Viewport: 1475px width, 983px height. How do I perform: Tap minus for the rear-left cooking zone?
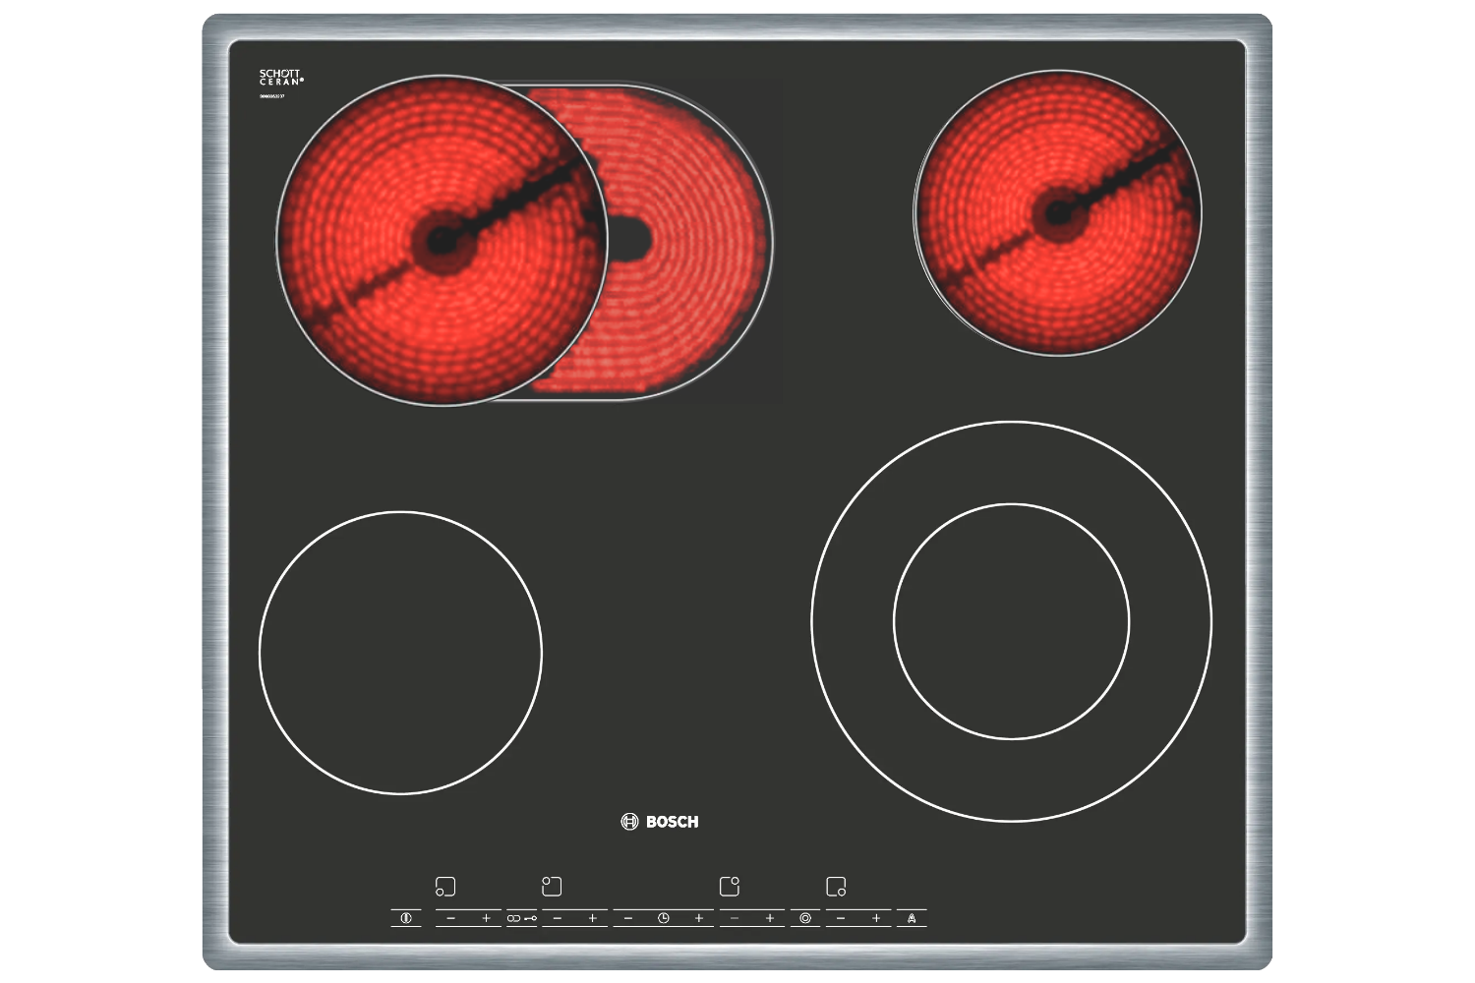[x=558, y=918]
